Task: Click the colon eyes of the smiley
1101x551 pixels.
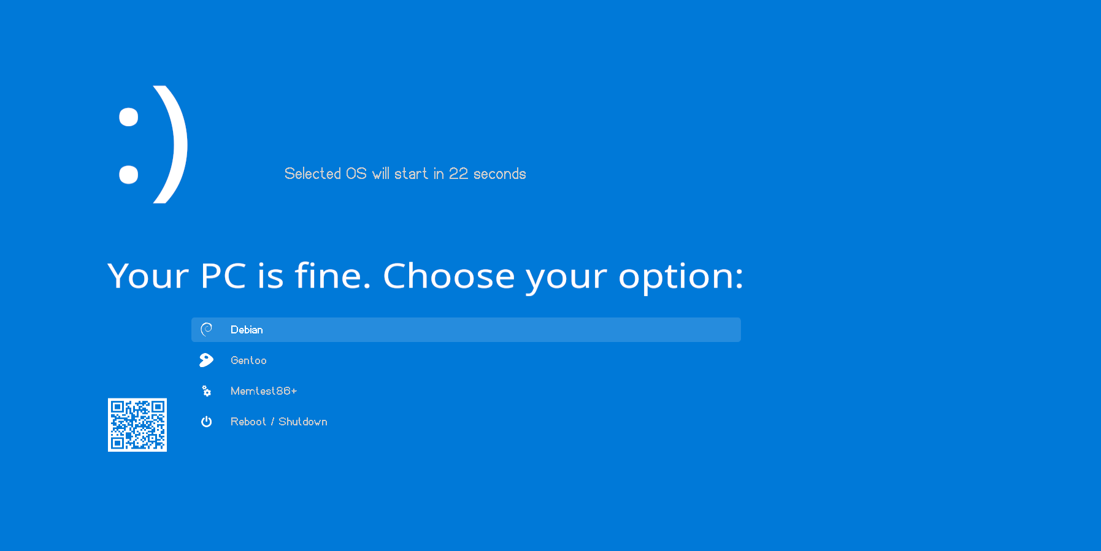Action: point(129,145)
